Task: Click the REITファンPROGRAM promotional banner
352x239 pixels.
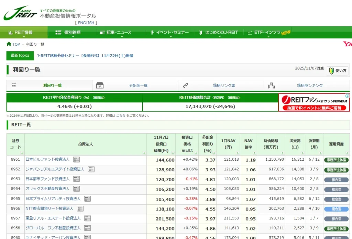Action: (x=313, y=102)
